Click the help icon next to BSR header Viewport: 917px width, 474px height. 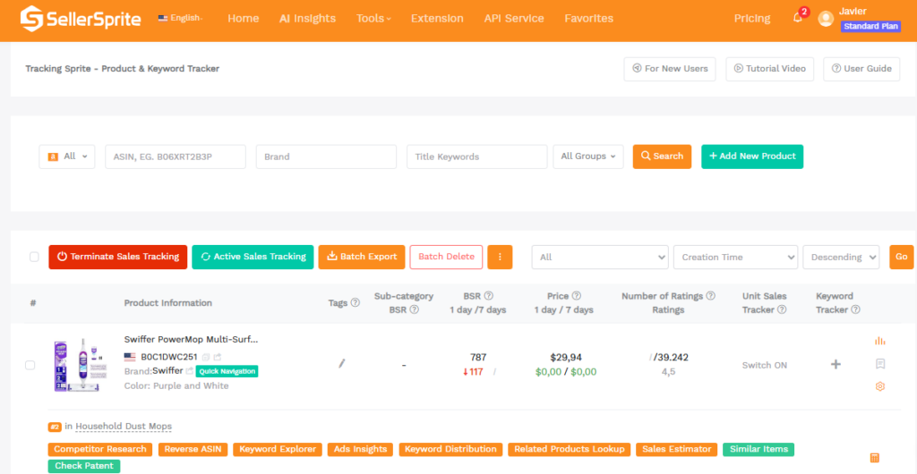pos(488,296)
